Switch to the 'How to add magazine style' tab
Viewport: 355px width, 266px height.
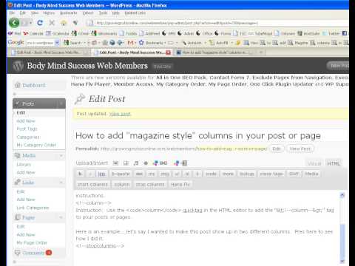tap(214, 52)
